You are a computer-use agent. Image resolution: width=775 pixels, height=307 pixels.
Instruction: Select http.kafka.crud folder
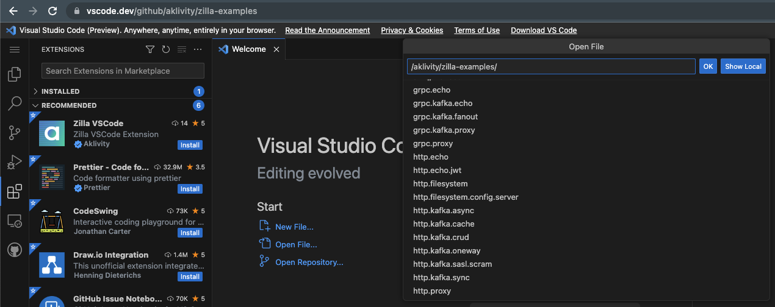tap(586, 238)
